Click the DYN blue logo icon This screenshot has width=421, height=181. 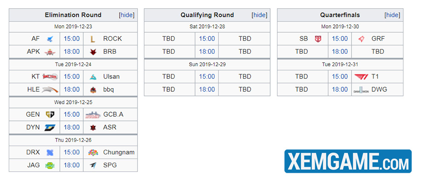pos(50,128)
